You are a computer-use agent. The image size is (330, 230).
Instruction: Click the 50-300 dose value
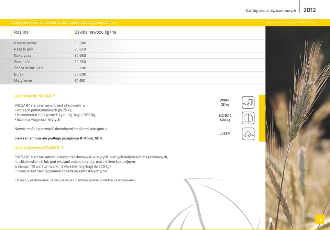(80, 43)
